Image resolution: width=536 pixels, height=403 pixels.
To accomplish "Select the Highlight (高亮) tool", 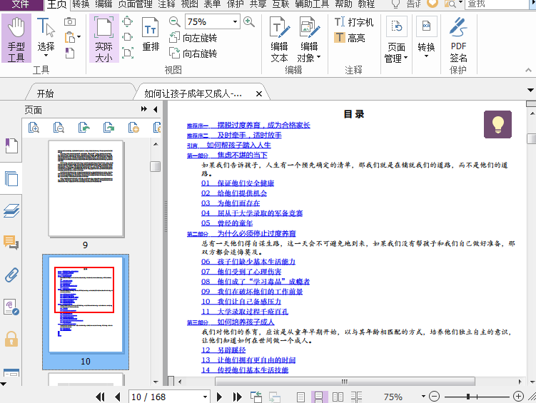I will click(x=349, y=38).
